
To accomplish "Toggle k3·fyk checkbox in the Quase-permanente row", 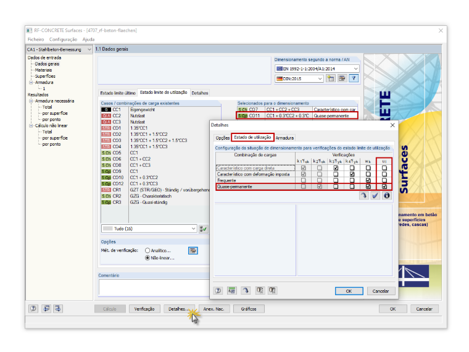I will coord(336,186).
